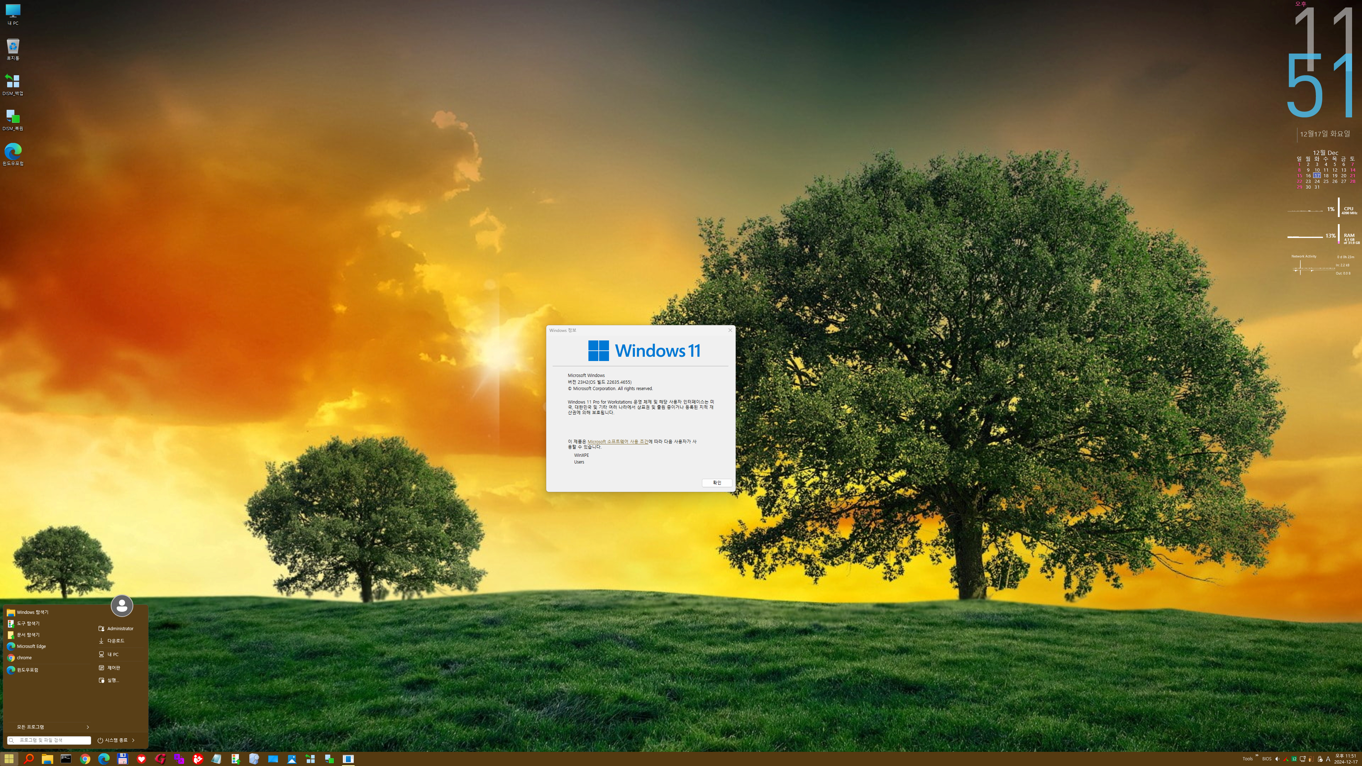Open Microsoft Edge from the taskbar
This screenshot has width=1362, height=766.
click(x=104, y=759)
